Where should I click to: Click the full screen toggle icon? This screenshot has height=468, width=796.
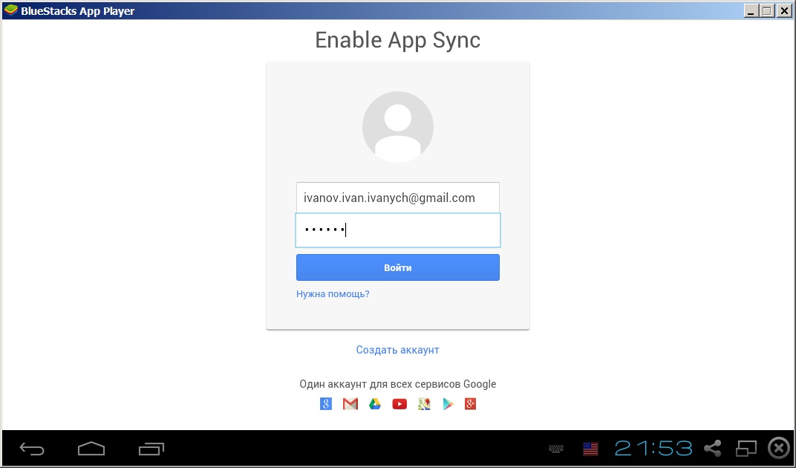coord(746,448)
